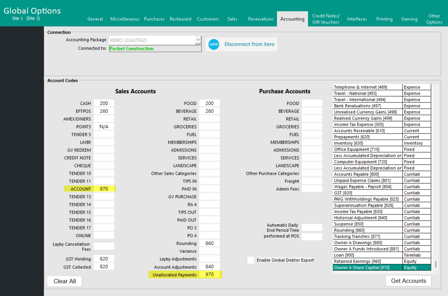Click the CASH account code field
Screen dimensions: 448x296
pyautogui.click(x=104, y=103)
